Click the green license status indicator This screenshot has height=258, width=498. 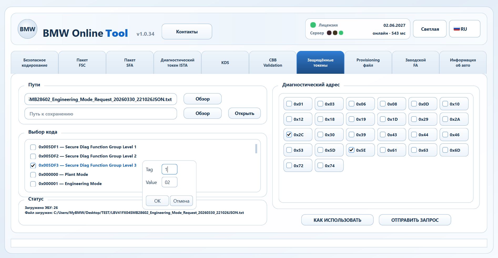(x=313, y=25)
